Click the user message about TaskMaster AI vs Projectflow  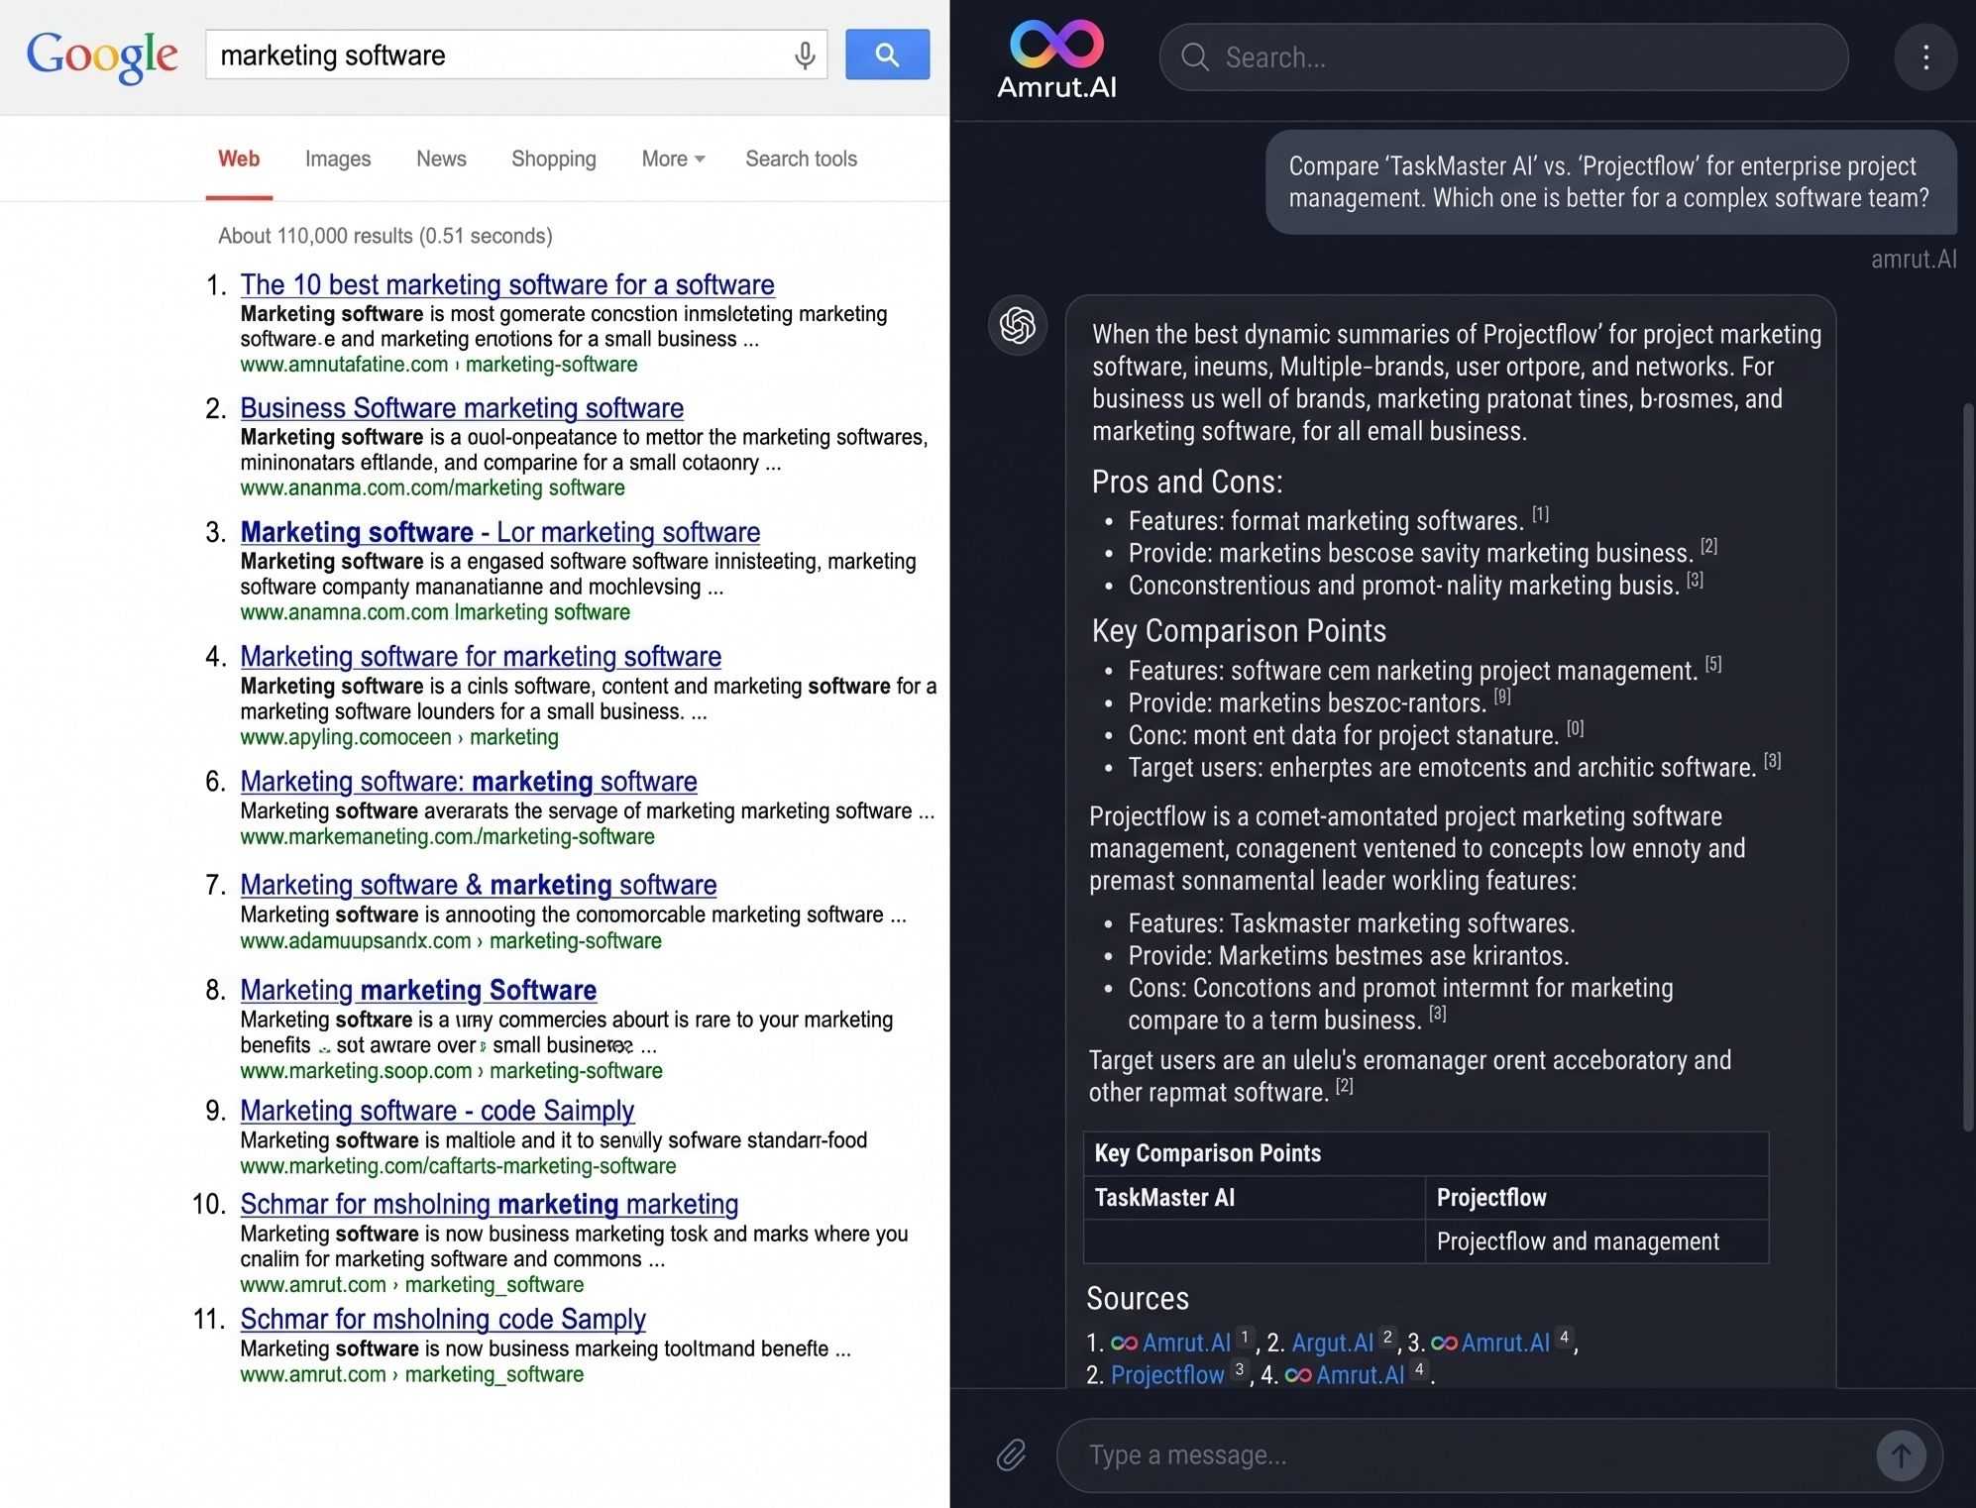pos(1610,182)
